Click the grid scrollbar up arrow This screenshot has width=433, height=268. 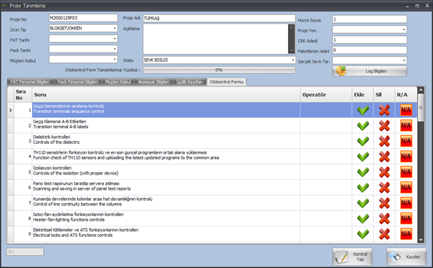pos(421,90)
